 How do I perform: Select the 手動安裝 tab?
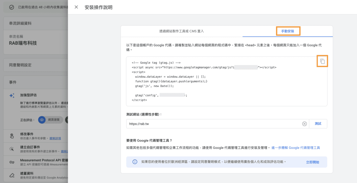(x=288, y=31)
